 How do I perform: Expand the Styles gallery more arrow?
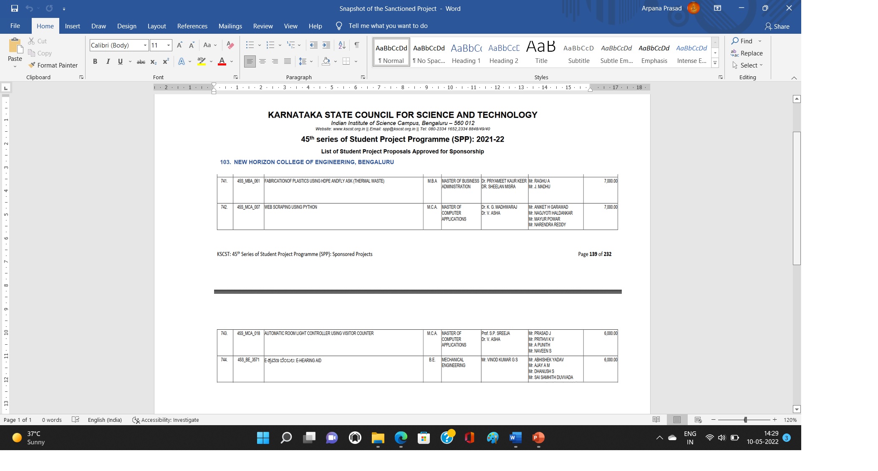click(715, 63)
